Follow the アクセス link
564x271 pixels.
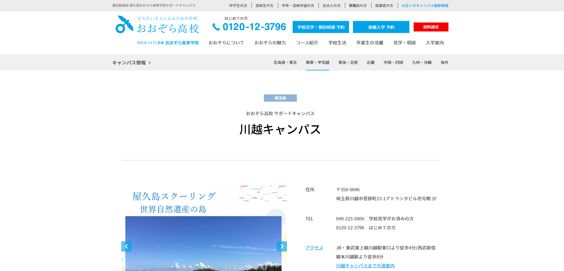click(314, 248)
